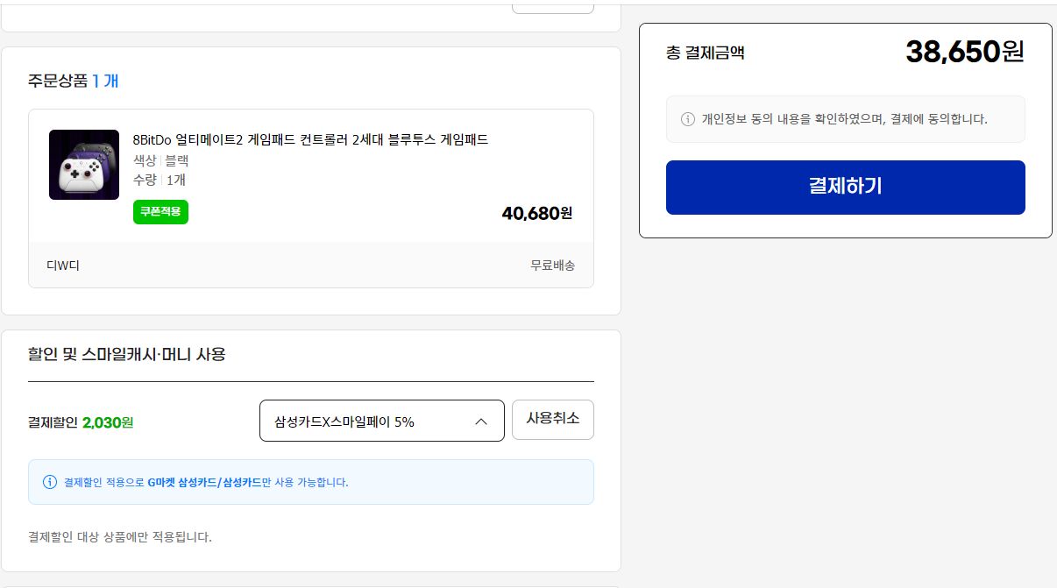The height and width of the screenshot is (588, 1057).
Task: Select the 색상 블랙 option text
Action: tap(161, 161)
